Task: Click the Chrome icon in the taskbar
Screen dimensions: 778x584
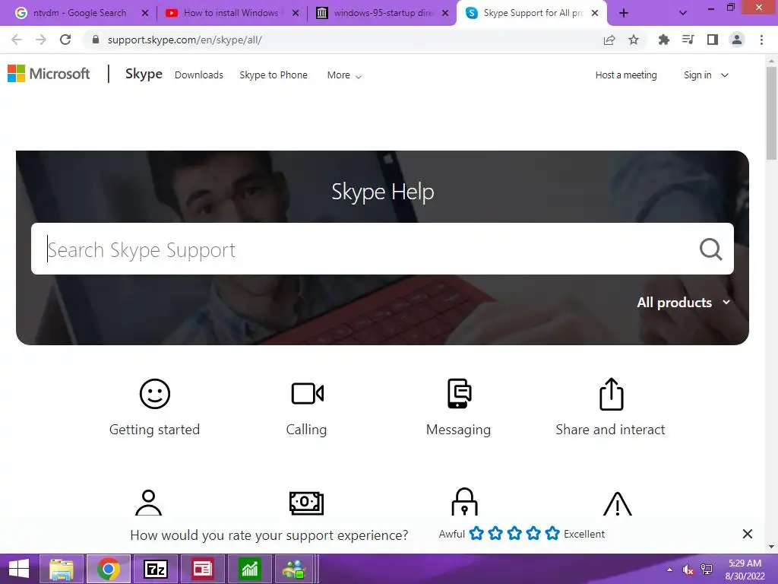Action: pos(109,569)
